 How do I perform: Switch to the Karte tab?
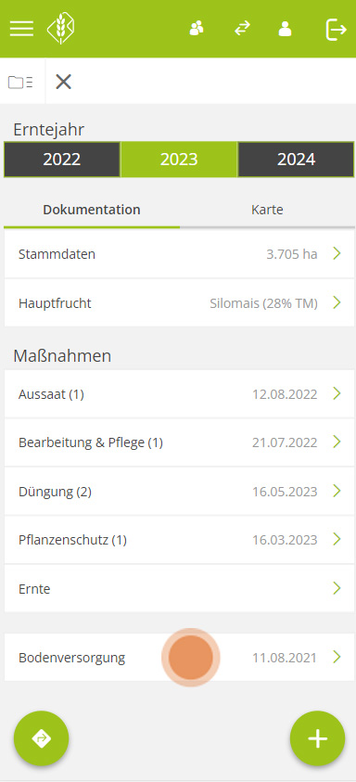[x=267, y=210]
